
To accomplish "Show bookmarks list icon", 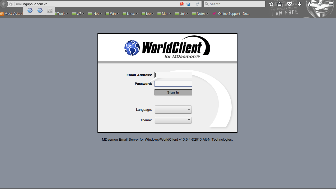I will [279, 4].
